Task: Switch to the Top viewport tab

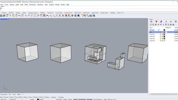Action: coord(10,94)
